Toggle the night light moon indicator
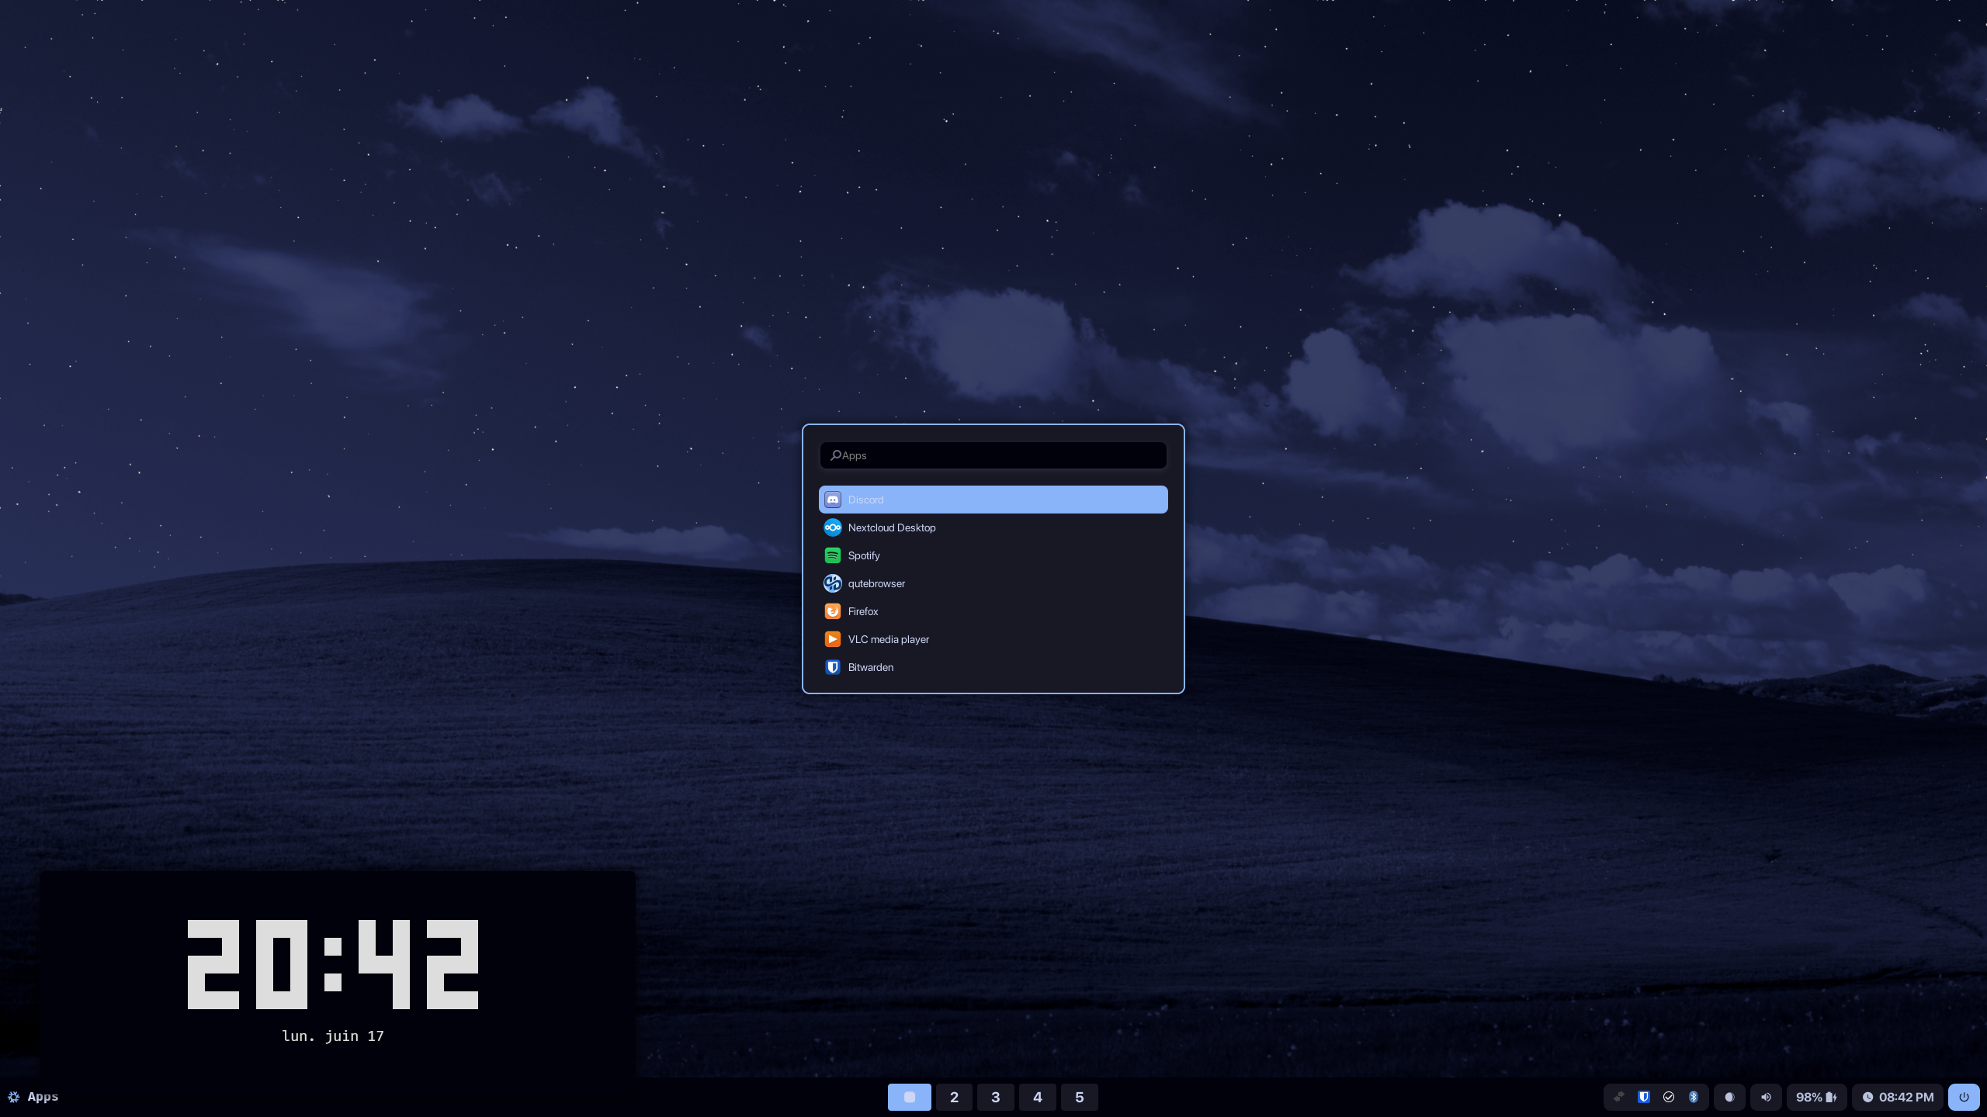1987x1117 pixels. (1729, 1097)
